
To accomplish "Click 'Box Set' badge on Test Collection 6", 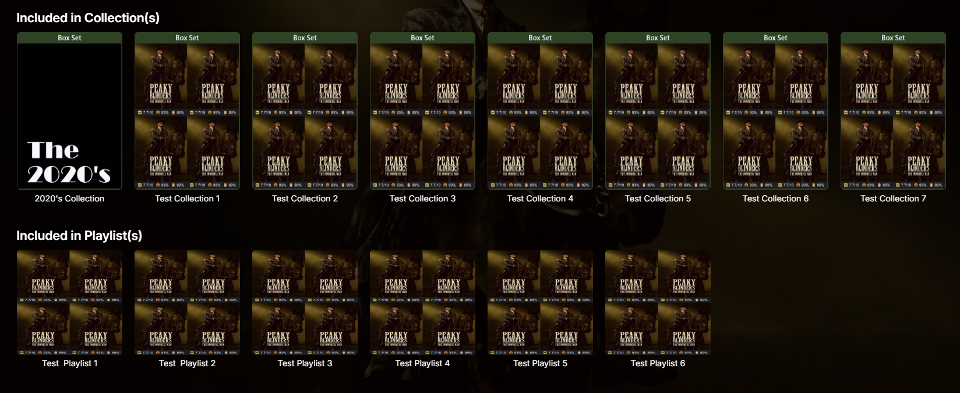I will pos(775,38).
